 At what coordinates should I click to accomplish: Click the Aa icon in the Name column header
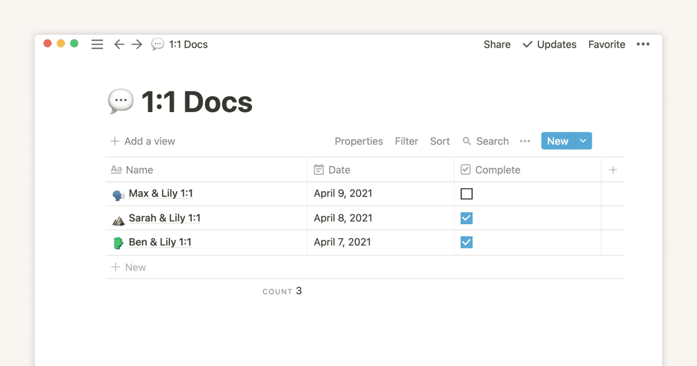coord(117,170)
